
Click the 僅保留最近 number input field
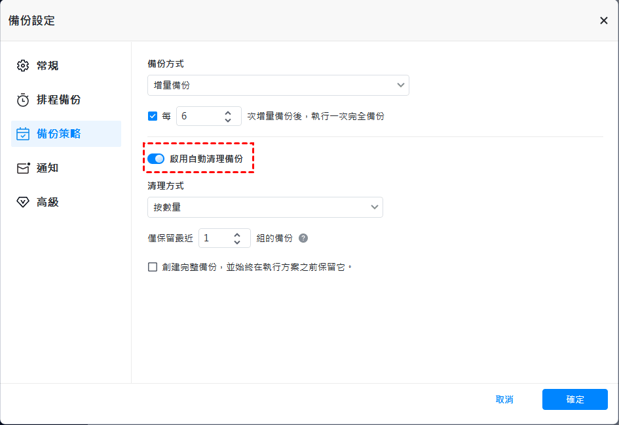click(x=214, y=238)
